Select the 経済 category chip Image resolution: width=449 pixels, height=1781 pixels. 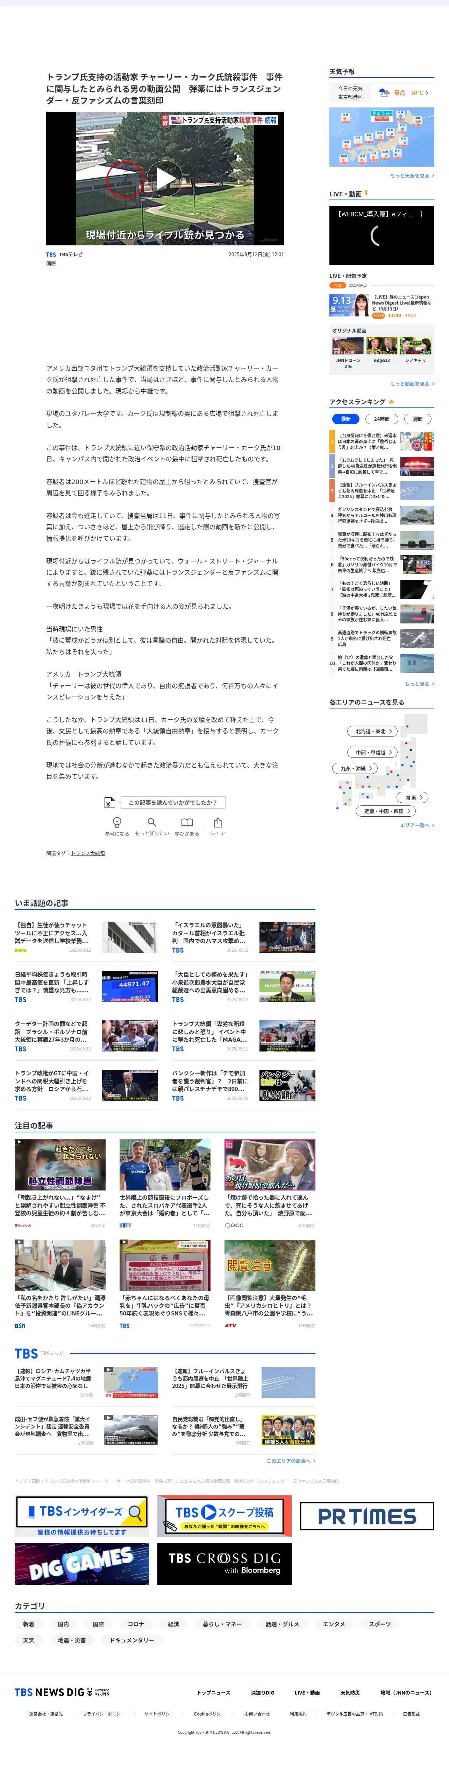click(x=173, y=1624)
